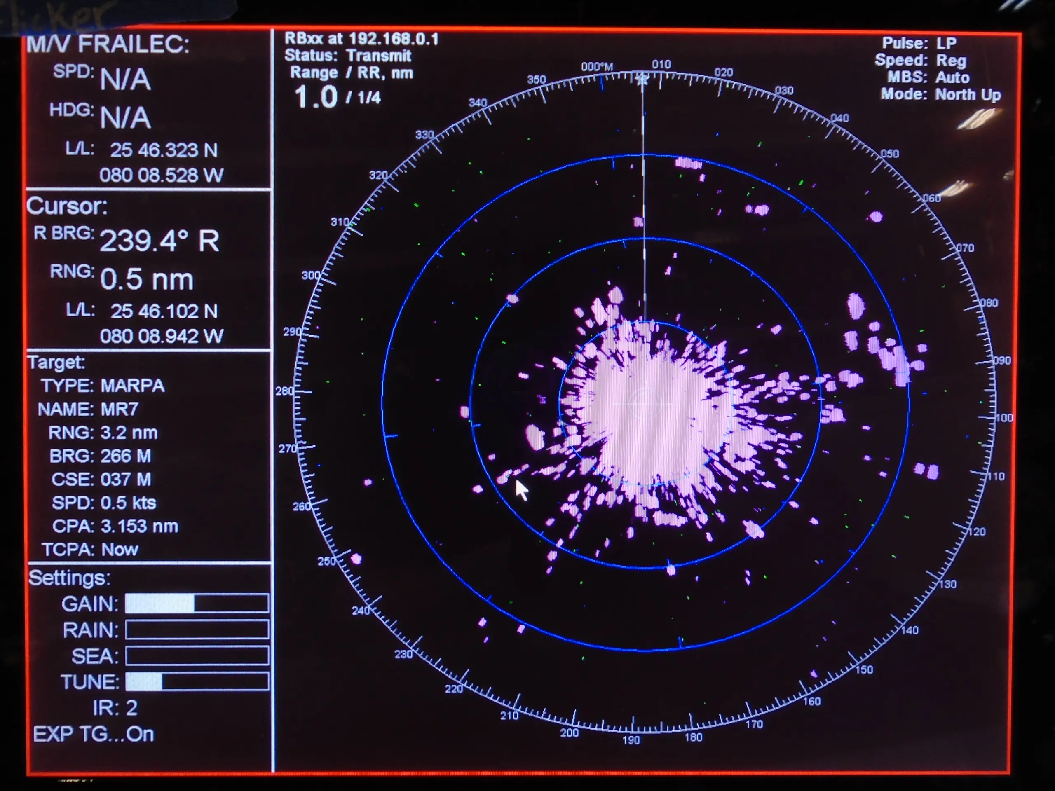Click the outer compass ring at 090
This screenshot has width=1055, height=791.
[x=1001, y=360]
